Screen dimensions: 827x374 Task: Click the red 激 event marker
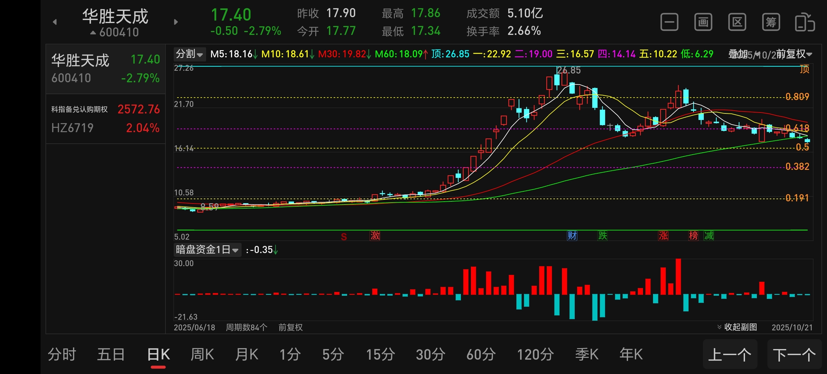click(x=375, y=236)
